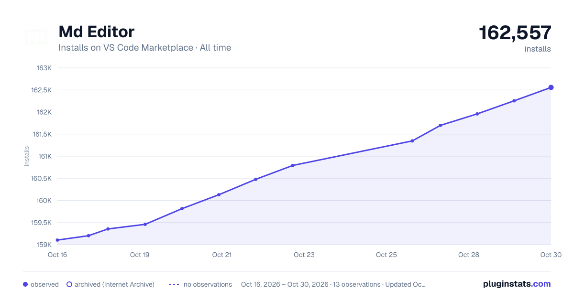Viewport: 574px width, 301px height.
Task: Click the rotated installs y-axis title
Action: click(x=27, y=156)
